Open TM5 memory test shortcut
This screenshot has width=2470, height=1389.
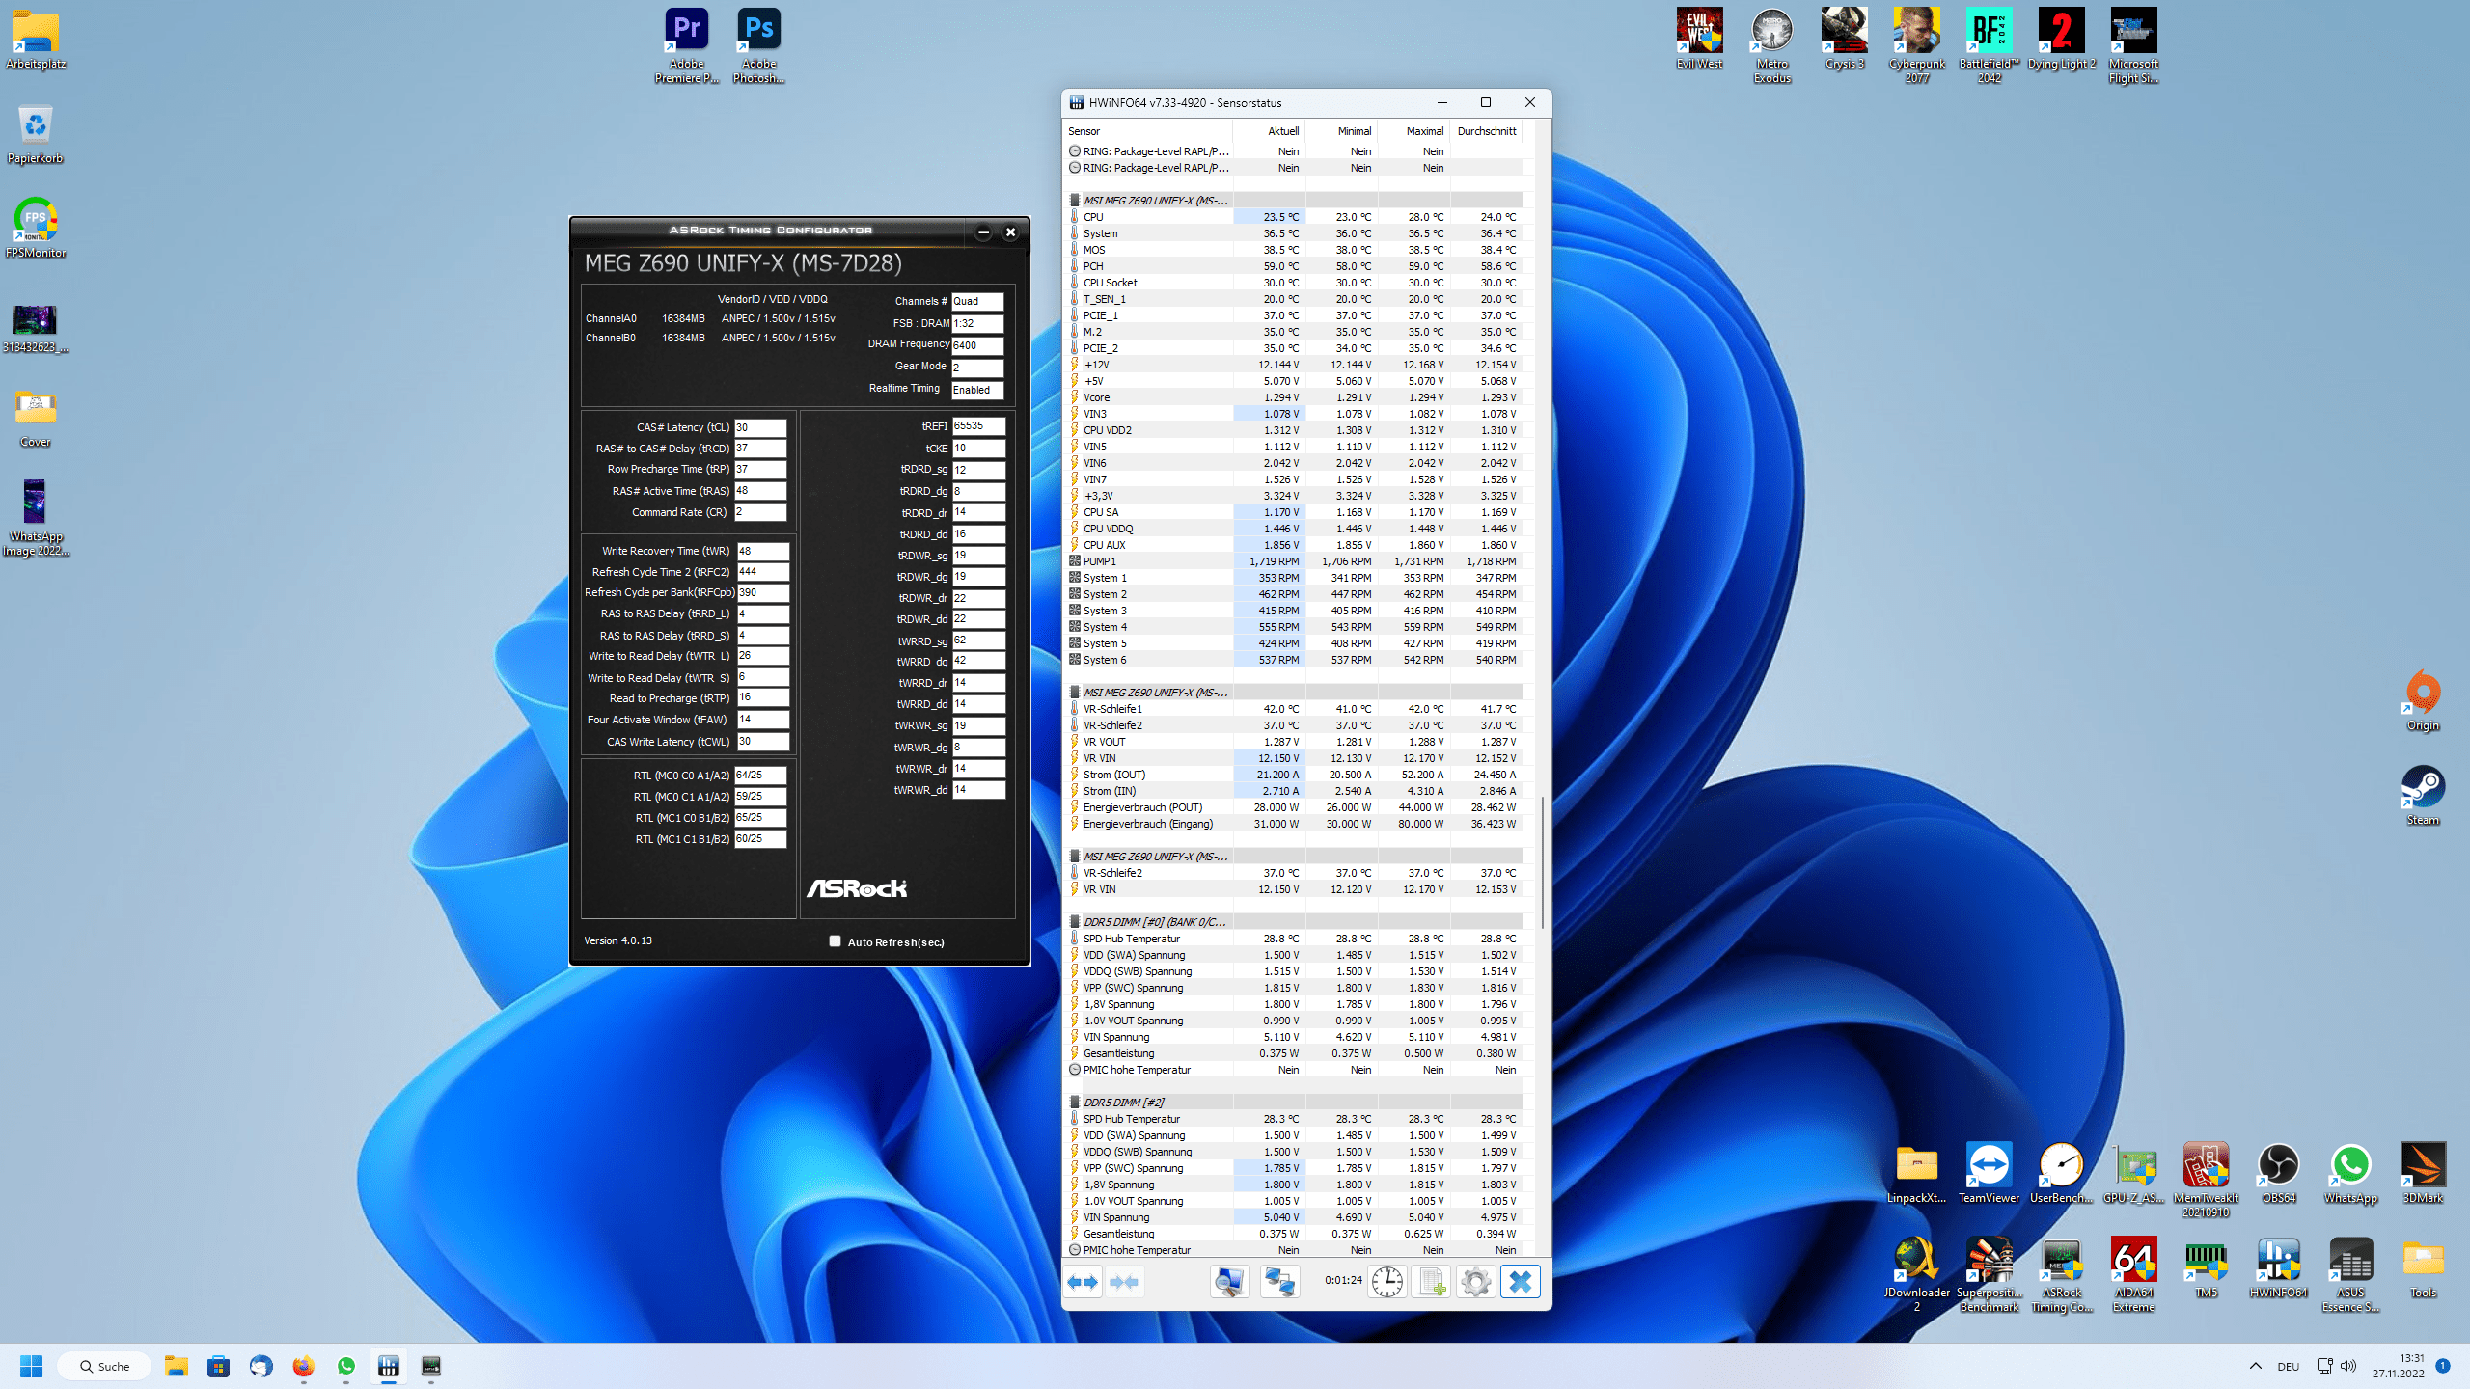[x=2206, y=1267]
